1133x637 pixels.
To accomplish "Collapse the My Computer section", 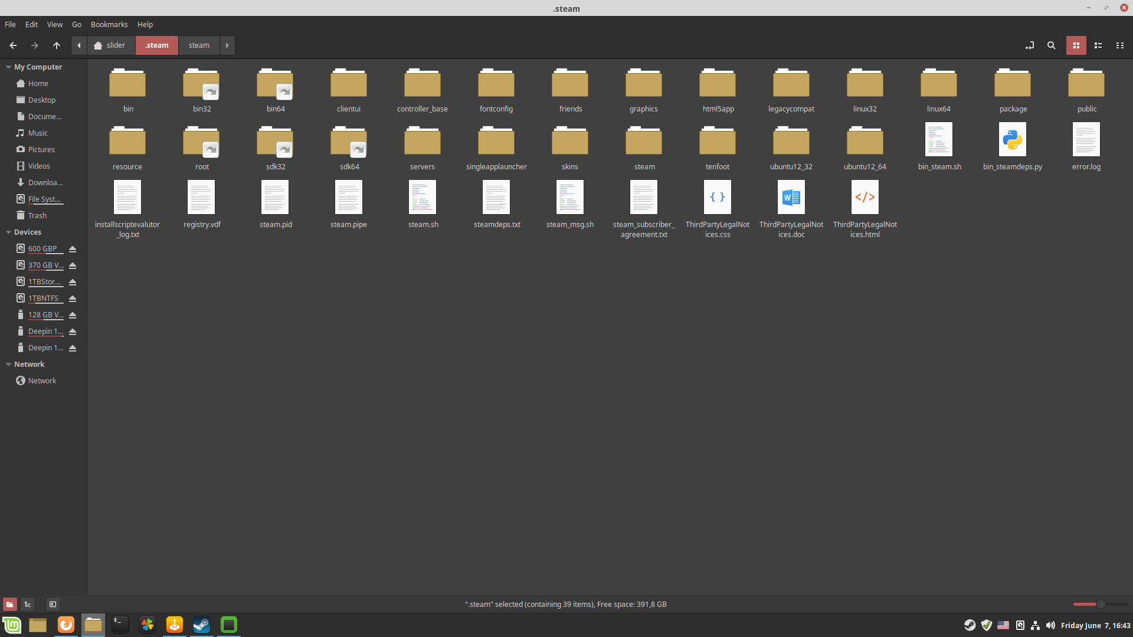I will pos(8,67).
